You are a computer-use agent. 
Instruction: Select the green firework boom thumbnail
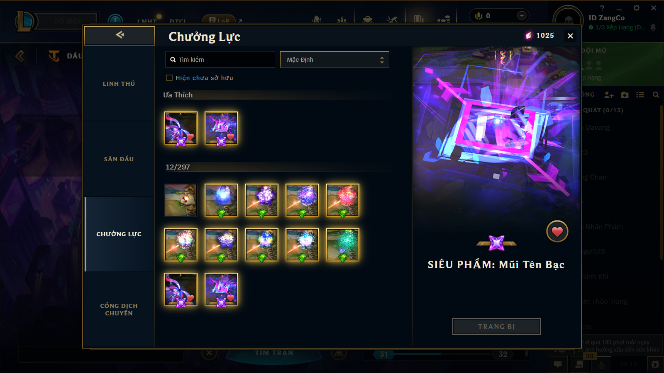tap(343, 245)
